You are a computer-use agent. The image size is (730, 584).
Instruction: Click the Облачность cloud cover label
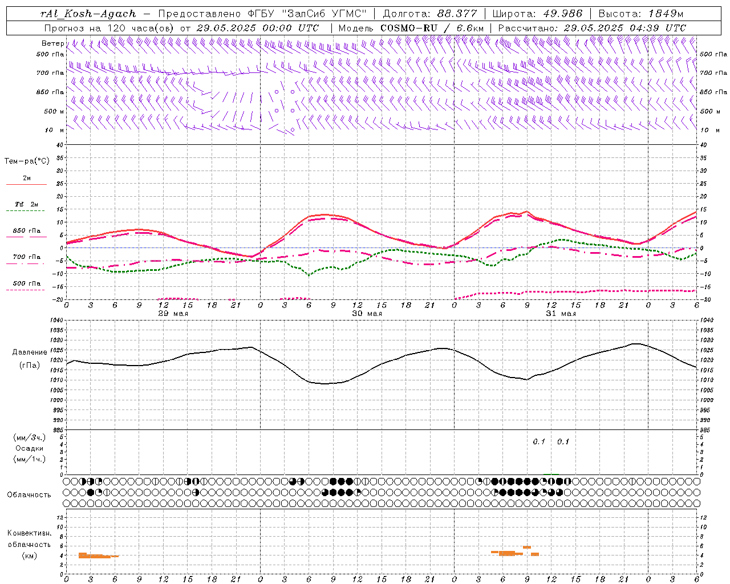click(x=29, y=494)
